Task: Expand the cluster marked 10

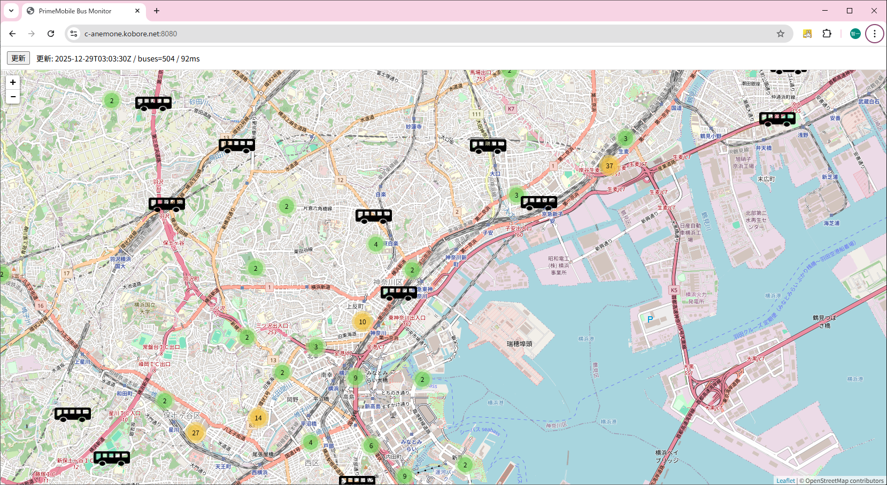Action: pyautogui.click(x=362, y=322)
